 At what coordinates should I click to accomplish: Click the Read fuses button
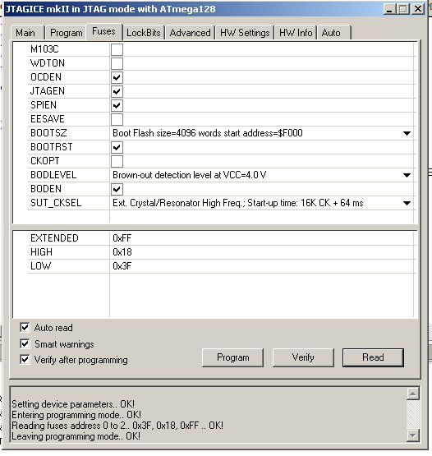[x=373, y=357]
